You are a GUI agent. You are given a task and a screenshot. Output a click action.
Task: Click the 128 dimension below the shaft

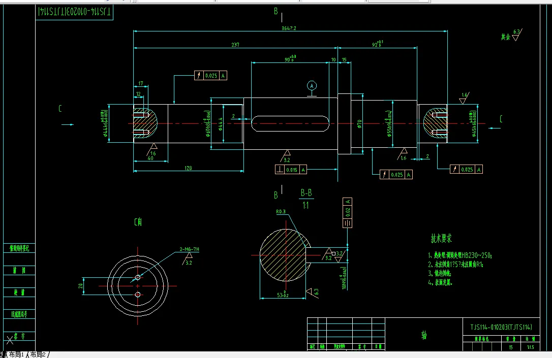[x=189, y=168]
